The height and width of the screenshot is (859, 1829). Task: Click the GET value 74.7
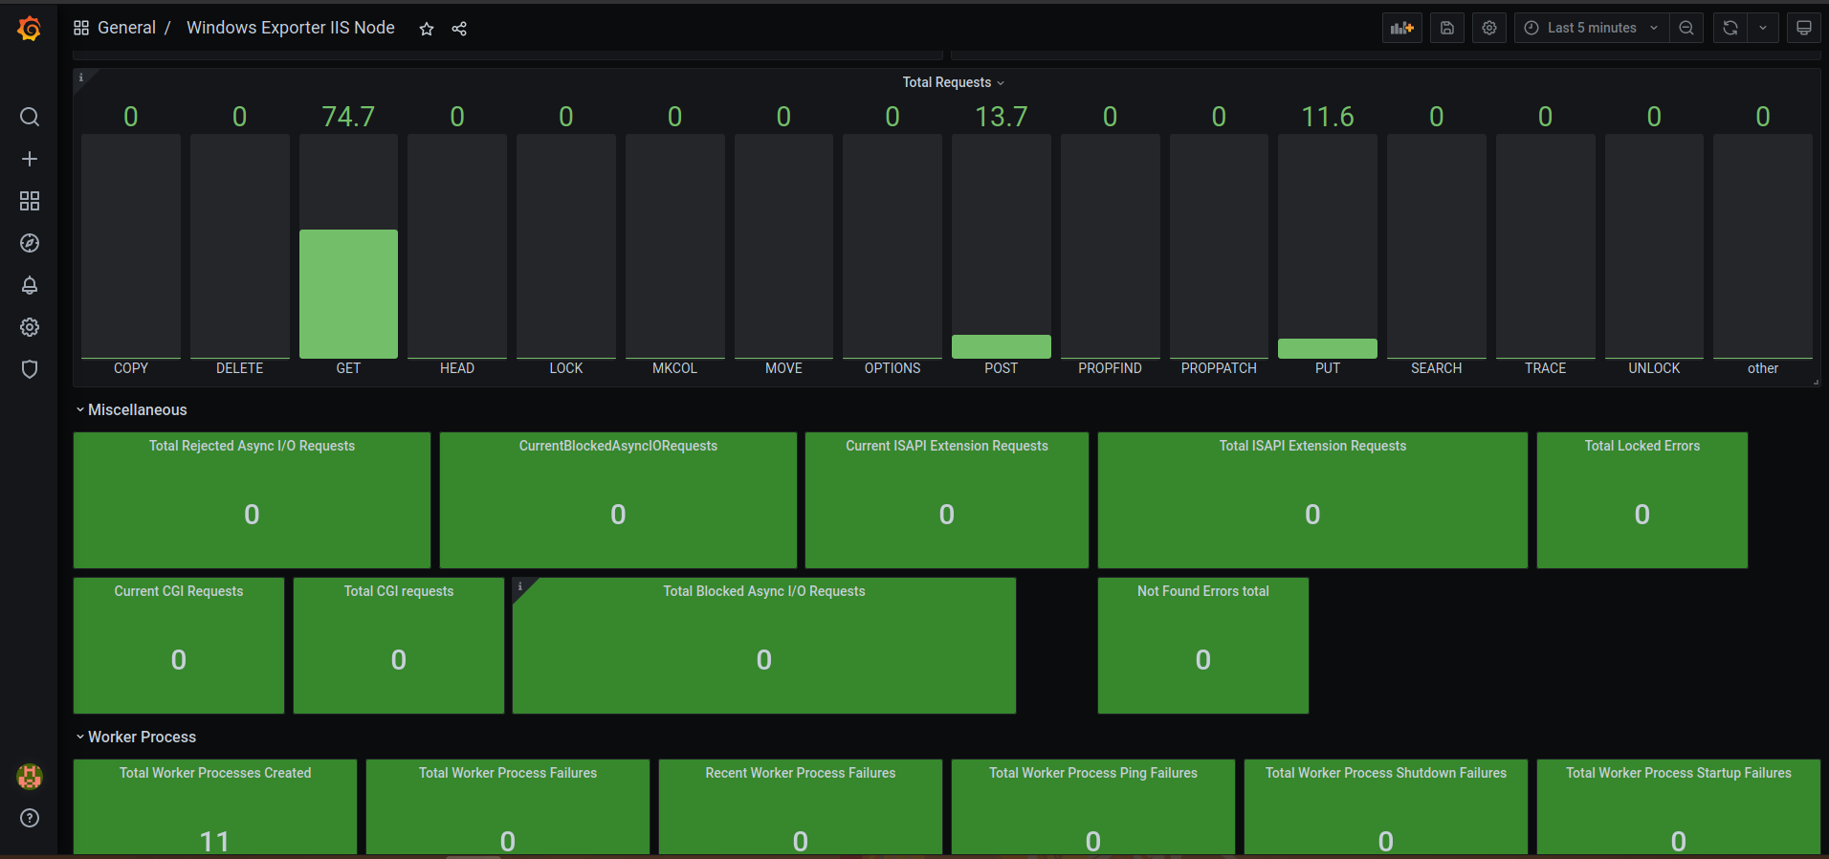coord(348,117)
